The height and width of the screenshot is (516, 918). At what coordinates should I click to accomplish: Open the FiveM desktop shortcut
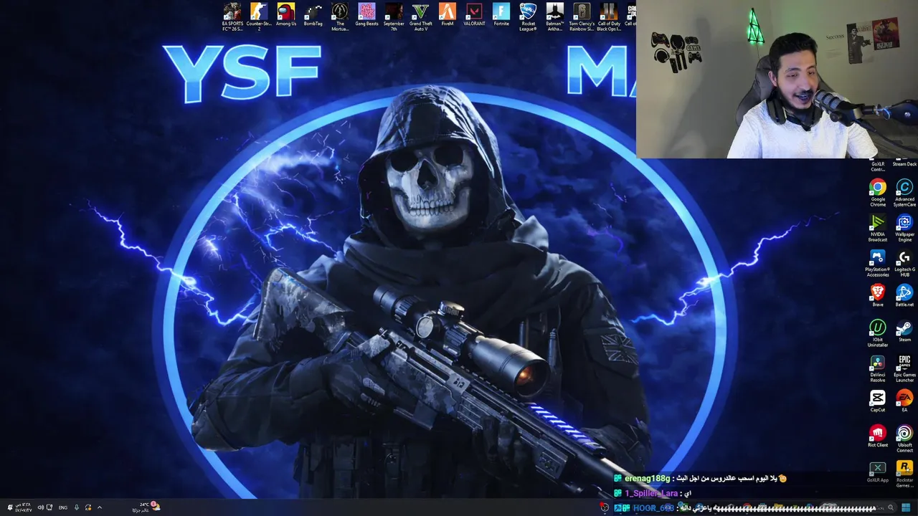(448, 14)
